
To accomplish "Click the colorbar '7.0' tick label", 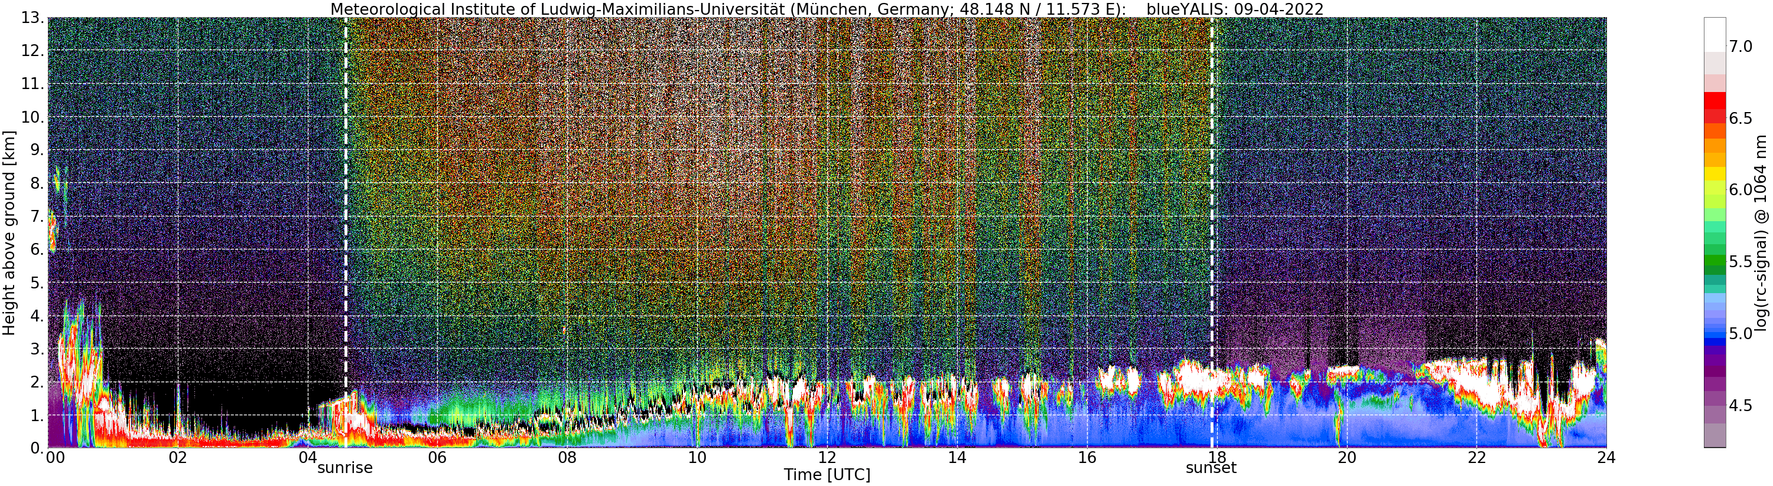I will pyautogui.click(x=1740, y=46).
